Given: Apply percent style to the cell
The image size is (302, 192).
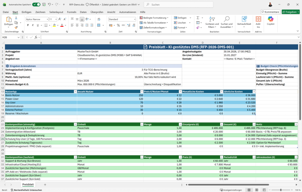Looking at the screenshot, I should point(119,25).
